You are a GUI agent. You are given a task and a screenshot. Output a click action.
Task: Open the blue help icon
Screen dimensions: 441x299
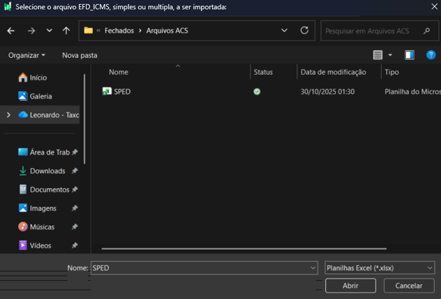tap(431, 55)
